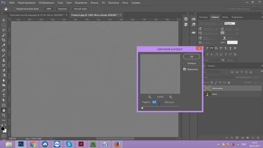Image resolution: width=263 pixels, height=148 pixels.
Task: Toggle Lock transparent pixels
Action: [x=212, y=83]
